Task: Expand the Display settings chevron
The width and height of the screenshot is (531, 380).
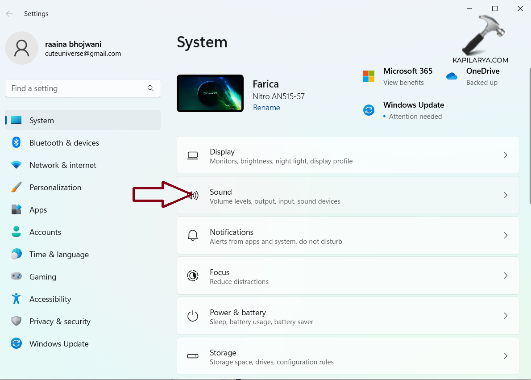Action: [x=506, y=155]
